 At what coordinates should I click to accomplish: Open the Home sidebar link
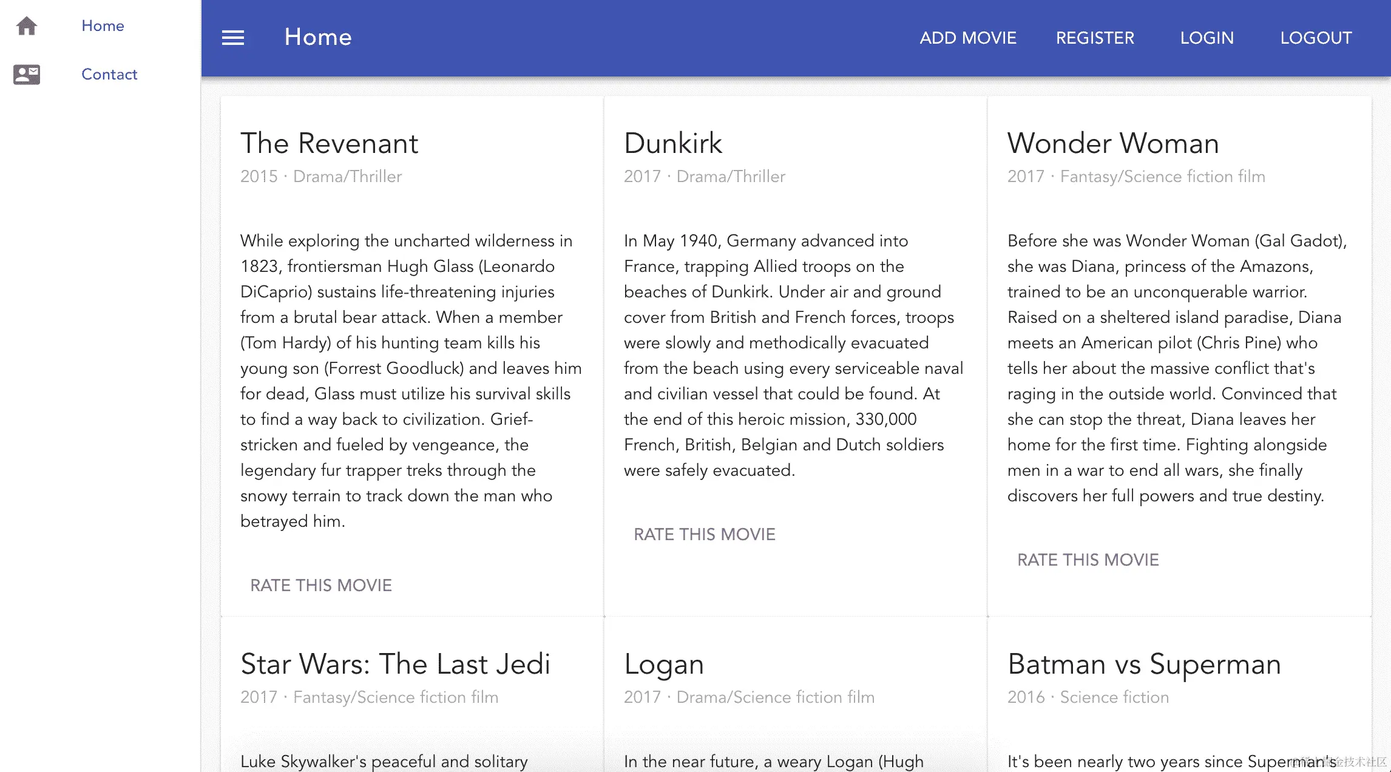pyautogui.click(x=103, y=25)
